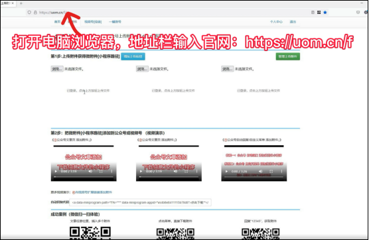Fullscreen the leftmost demo video

101,171
